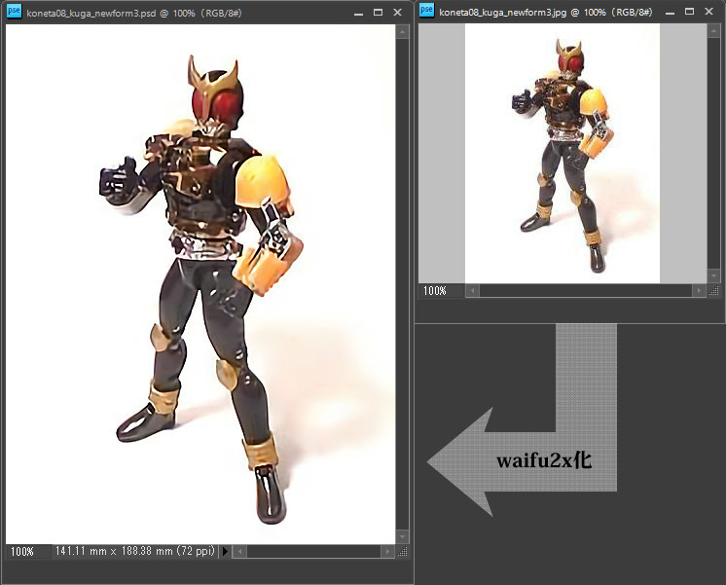Viewport: 726px width, 585px height.
Task: Click the 100% zoom field in jpg window
Action: tap(441, 291)
